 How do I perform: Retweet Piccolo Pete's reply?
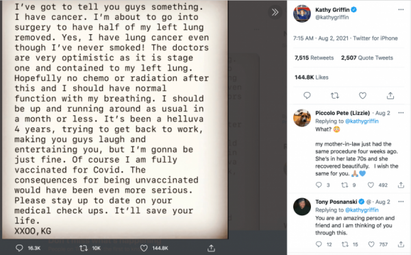pos(345,185)
